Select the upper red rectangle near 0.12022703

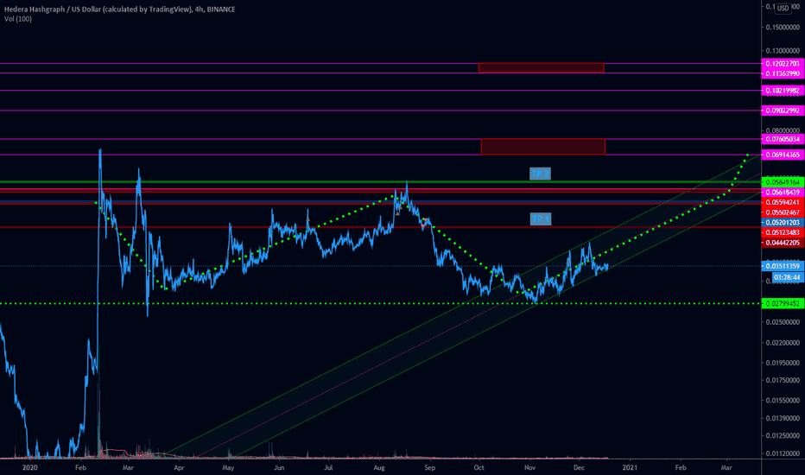pos(541,67)
